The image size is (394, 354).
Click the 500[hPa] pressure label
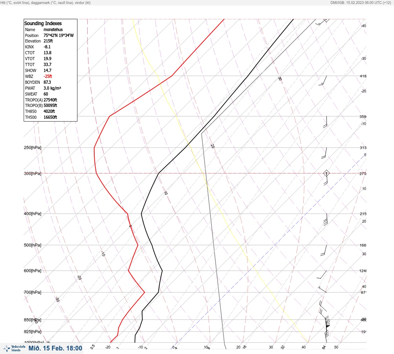tap(33, 245)
